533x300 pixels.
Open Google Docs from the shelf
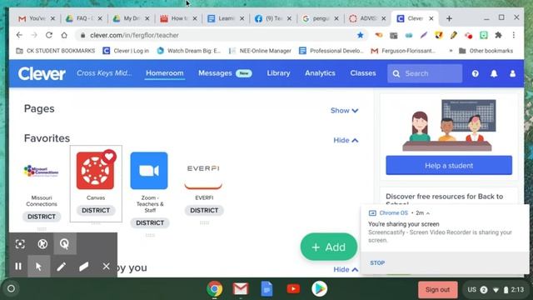tap(266, 289)
